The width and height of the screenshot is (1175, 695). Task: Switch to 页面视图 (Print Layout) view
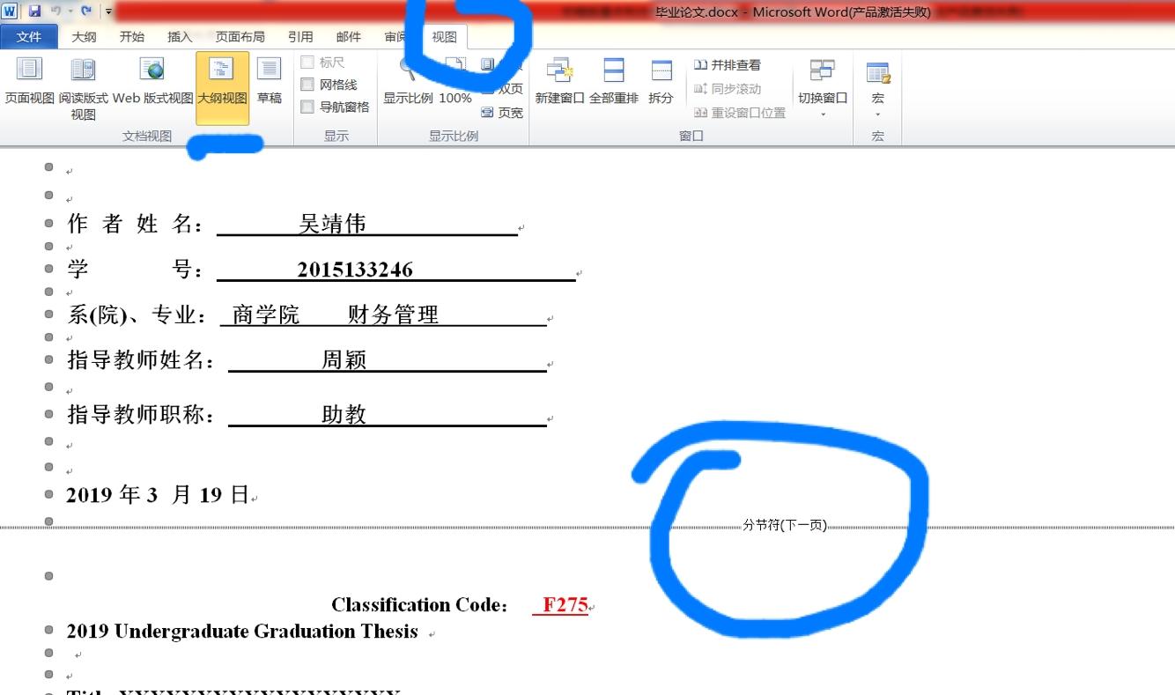[29, 84]
